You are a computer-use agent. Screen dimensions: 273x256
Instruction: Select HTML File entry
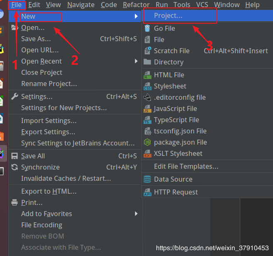coord(207,75)
